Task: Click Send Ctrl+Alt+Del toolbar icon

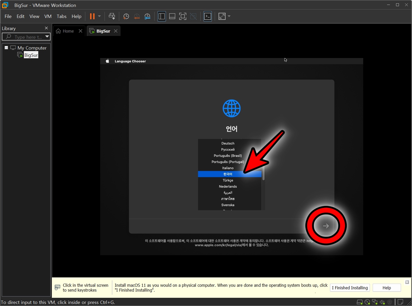Action: 112,16
